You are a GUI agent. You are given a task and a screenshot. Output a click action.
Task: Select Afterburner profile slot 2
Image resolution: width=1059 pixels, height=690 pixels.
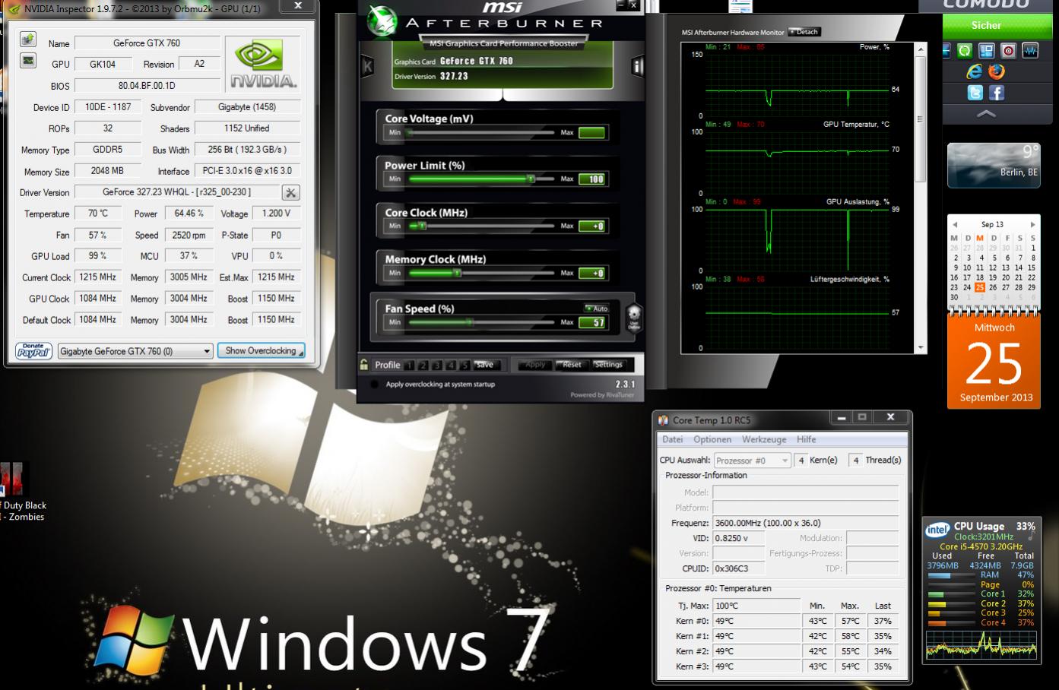click(423, 366)
